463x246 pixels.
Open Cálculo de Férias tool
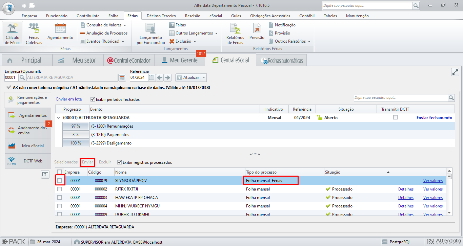point(13,33)
